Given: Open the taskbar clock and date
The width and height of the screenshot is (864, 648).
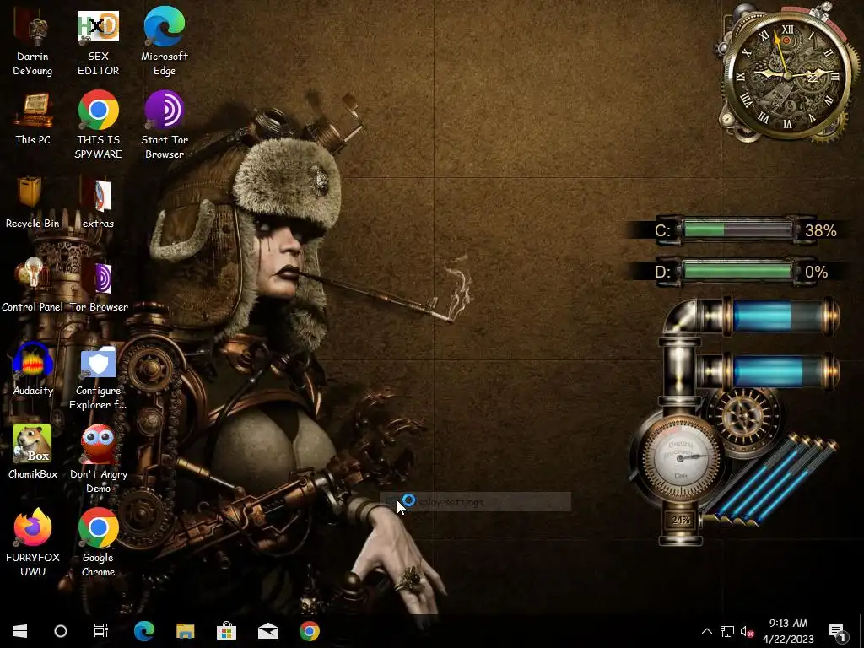Looking at the screenshot, I should click(x=788, y=631).
